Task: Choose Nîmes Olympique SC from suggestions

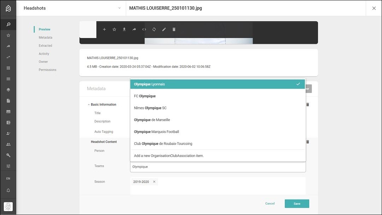Action: pos(218,108)
